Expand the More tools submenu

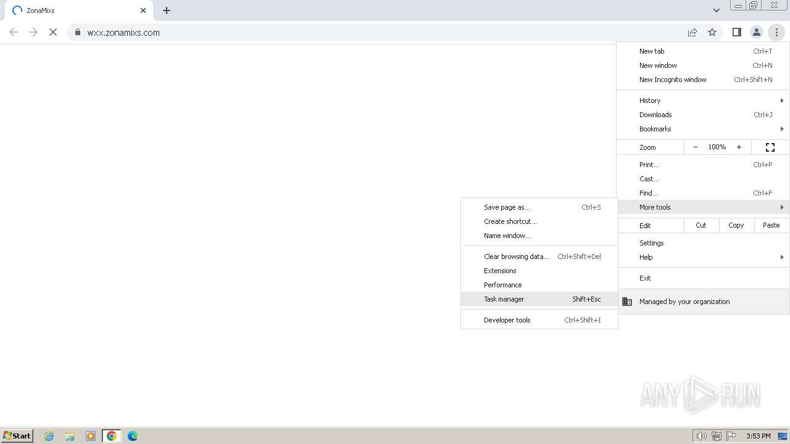point(703,207)
